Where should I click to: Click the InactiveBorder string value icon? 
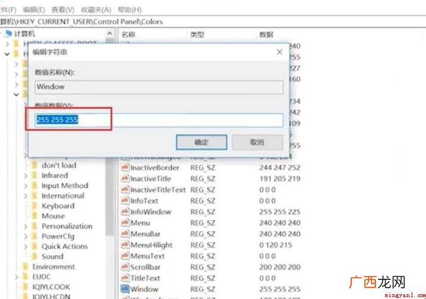tap(125, 167)
